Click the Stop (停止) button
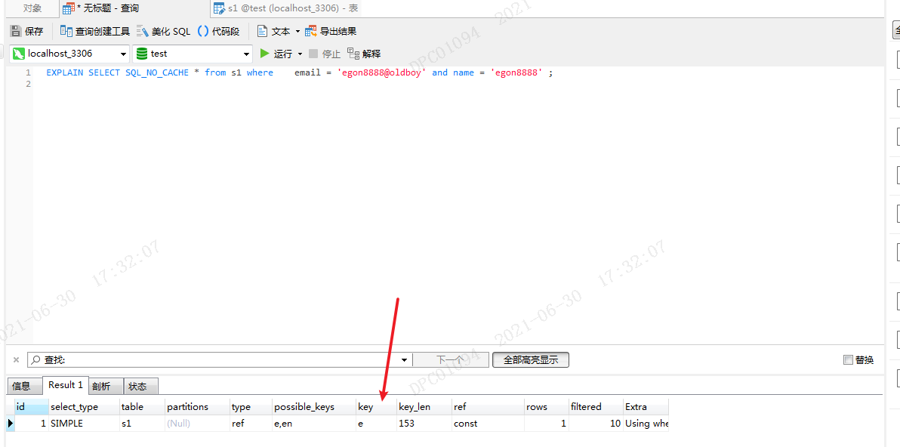900x447 pixels. point(325,54)
